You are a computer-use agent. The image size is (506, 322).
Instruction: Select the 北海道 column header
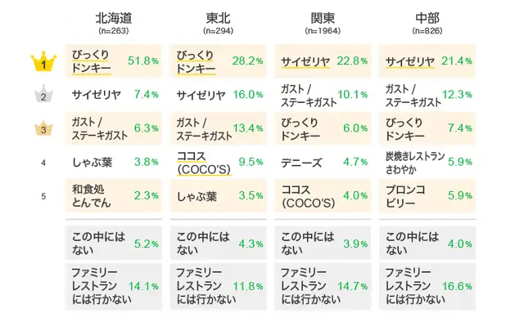(114, 23)
